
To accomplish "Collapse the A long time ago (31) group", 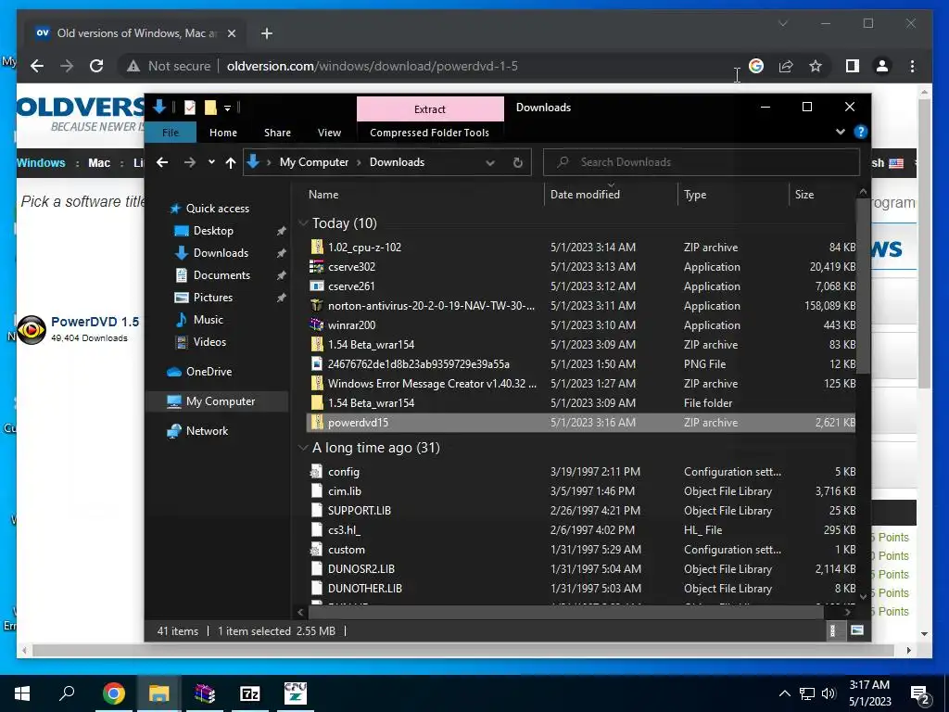I will [303, 448].
